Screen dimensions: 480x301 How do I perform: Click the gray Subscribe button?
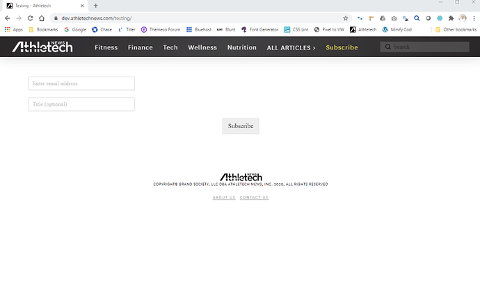(x=241, y=126)
